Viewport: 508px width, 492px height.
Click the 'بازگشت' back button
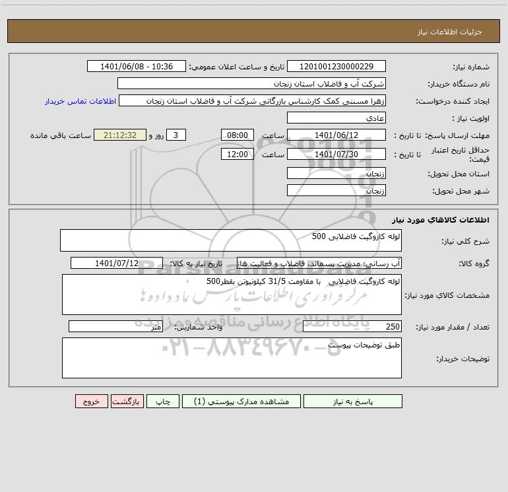click(127, 402)
